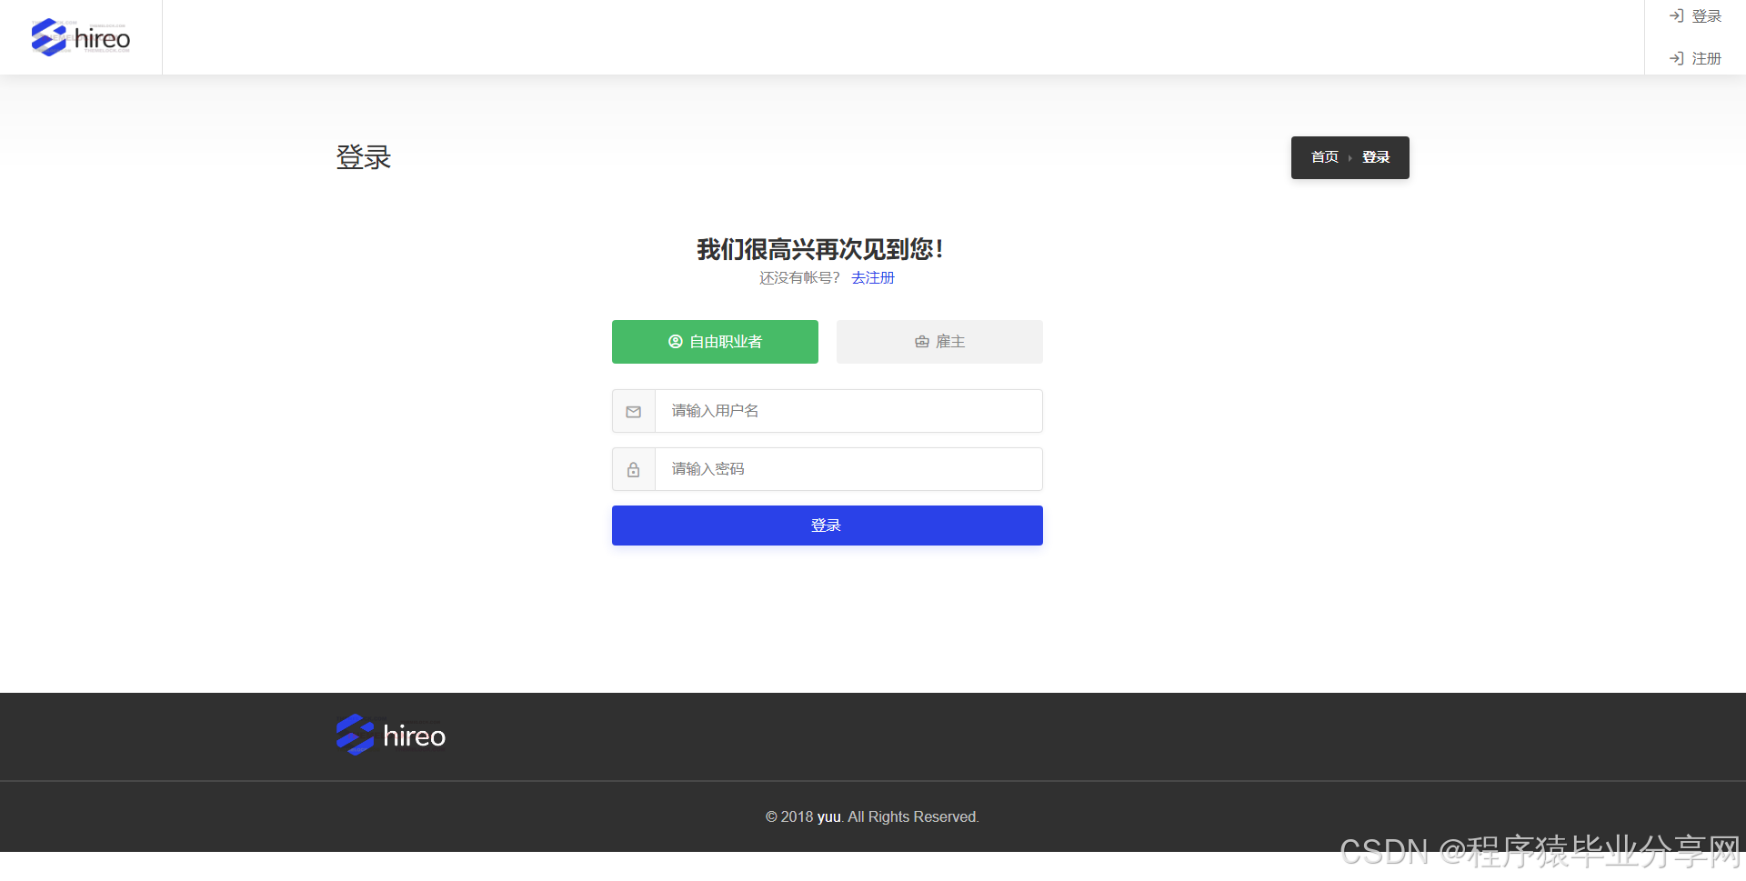Go to 首页 in the breadcrumb
Image resolution: width=1746 pixels, height=881 pixels.
(1324, 157)
